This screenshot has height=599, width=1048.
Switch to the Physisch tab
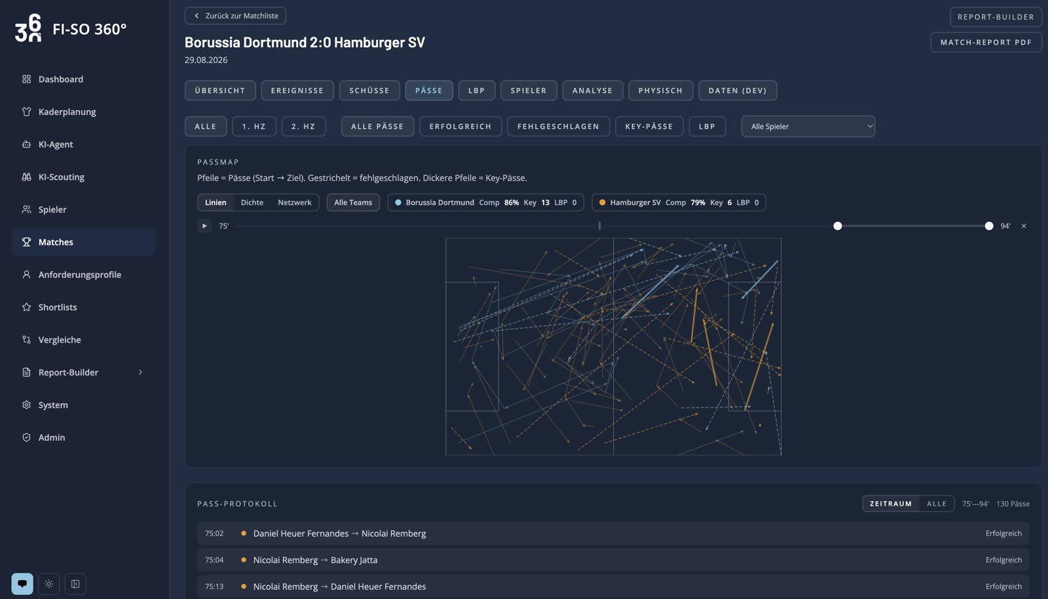tap(660, 90)
